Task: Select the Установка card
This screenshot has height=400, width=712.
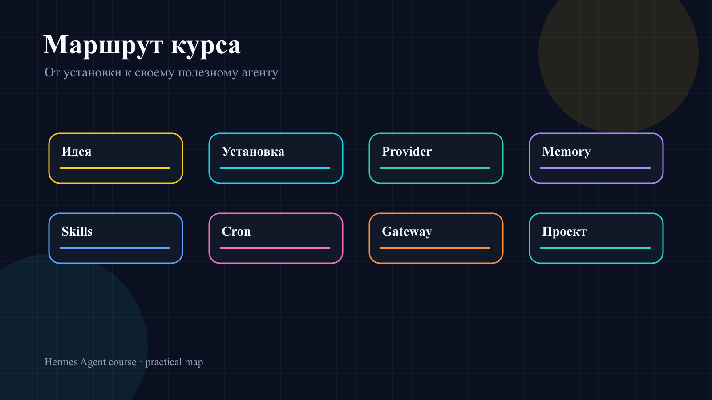Action: pyautogui.click(x=276, y=158)
